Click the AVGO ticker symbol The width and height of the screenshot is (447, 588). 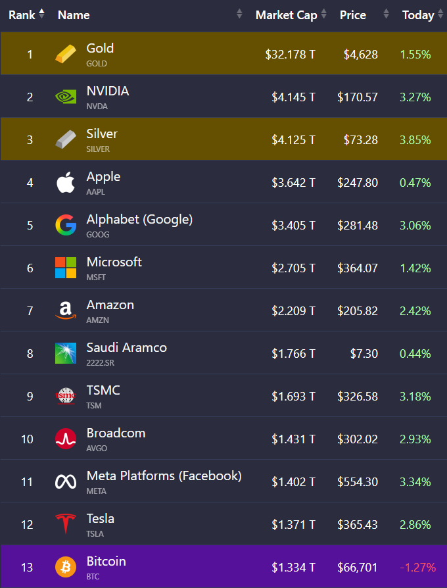click(97, 449)
